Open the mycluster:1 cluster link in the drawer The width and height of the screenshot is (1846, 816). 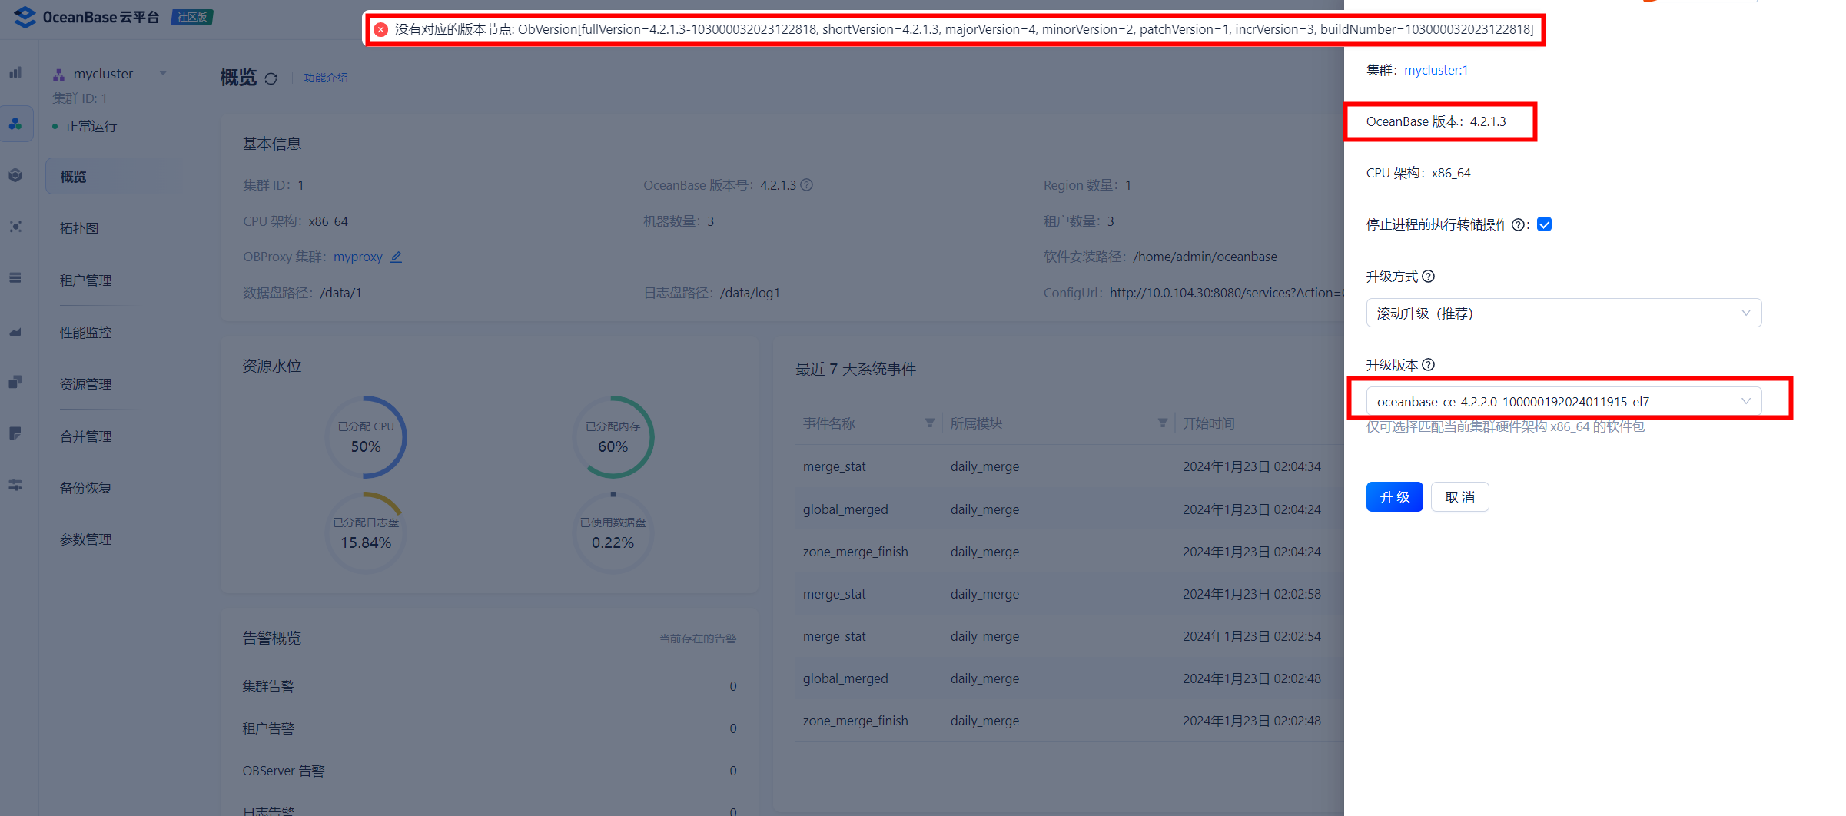point(1436,70)
